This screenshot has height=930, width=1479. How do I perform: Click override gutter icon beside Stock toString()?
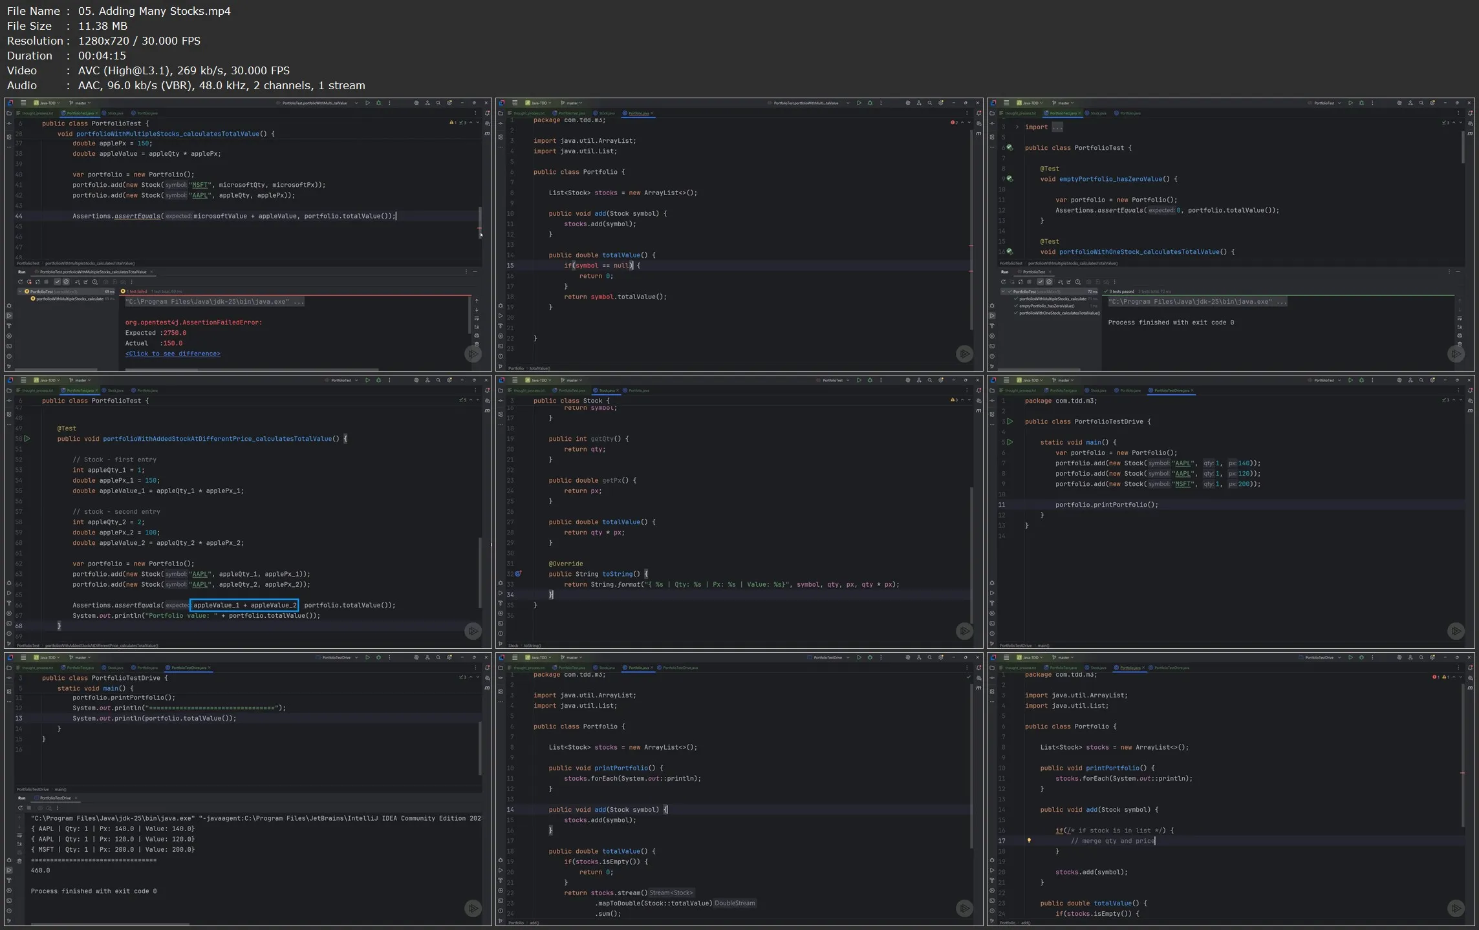click(518, 574)
